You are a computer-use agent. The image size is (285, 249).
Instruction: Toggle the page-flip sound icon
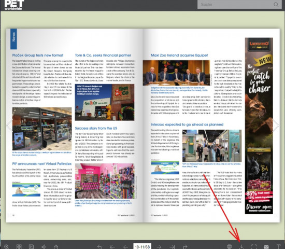tap(44, 246)
